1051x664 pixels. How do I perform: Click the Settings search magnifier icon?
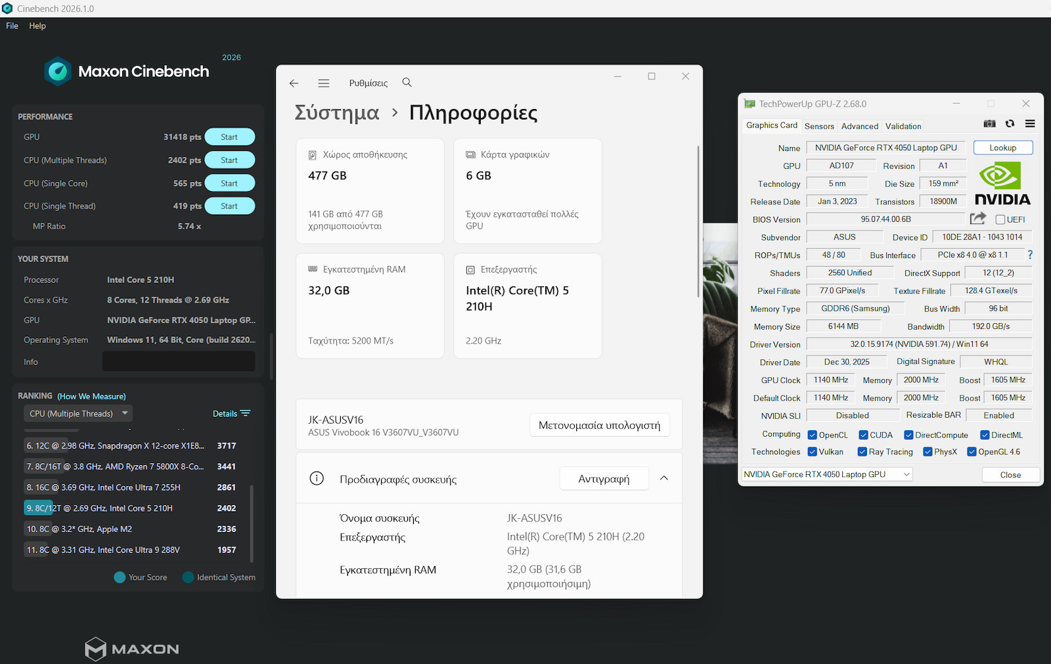pyautogui.click(x=407, y=83)
